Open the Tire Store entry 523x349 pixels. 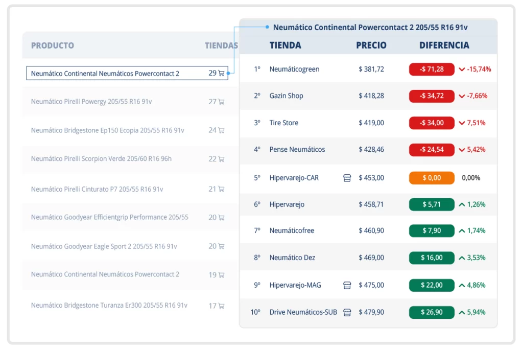(284, 123)
